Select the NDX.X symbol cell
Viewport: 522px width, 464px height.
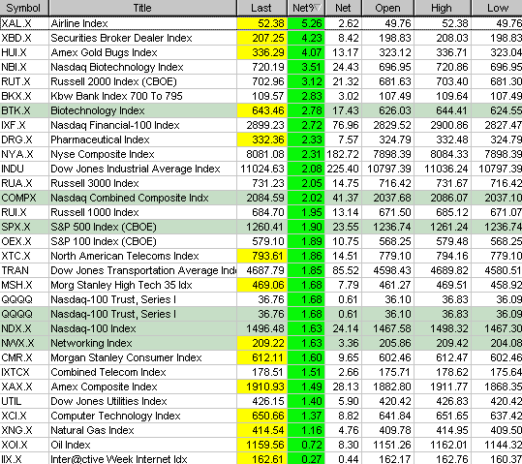point(24,328)
